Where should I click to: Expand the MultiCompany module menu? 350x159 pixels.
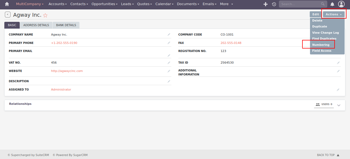pos(30,4)
